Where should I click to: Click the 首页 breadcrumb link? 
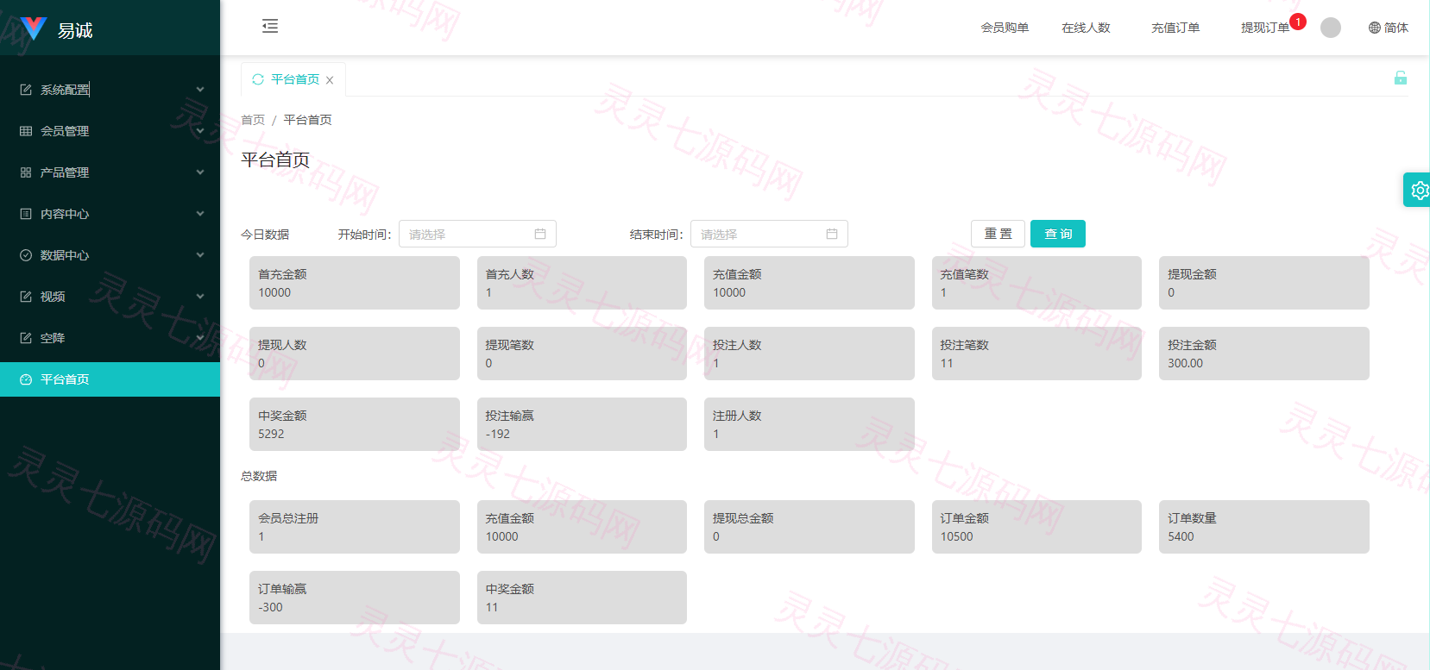(x=253, y=120)
